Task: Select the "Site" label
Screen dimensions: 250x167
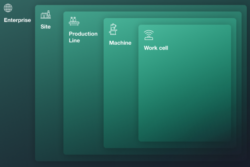Action: (46, 27)
